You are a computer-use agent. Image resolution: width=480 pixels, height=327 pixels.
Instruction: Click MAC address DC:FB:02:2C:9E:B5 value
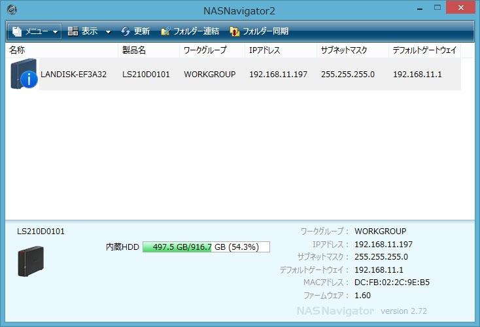(392, 283)
